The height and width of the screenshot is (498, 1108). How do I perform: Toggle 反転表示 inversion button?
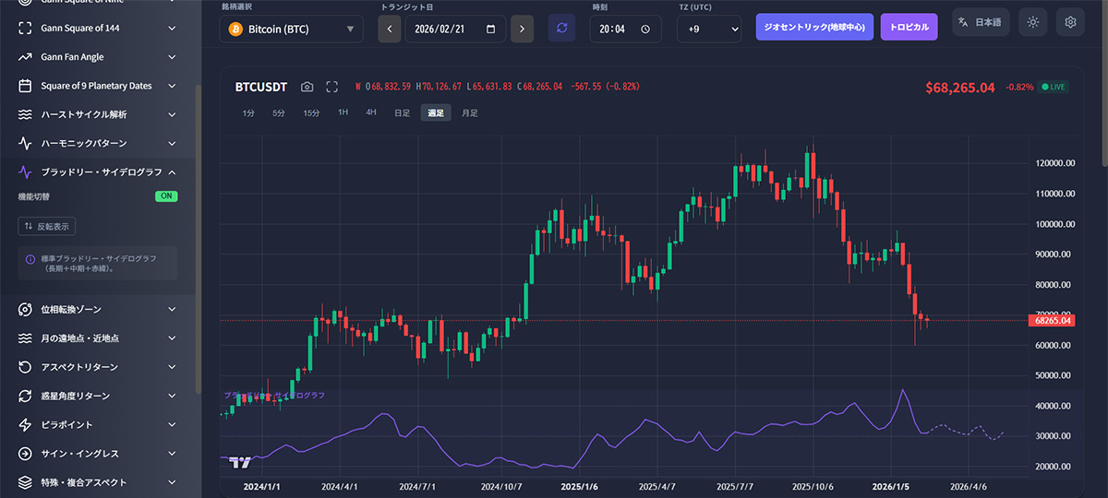[x=47, y=226]
